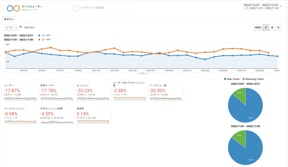Screen dimensions: 288x167
Task: Click the 10,495 と 13,157 sessions comparison value
Action: point(86,95)
